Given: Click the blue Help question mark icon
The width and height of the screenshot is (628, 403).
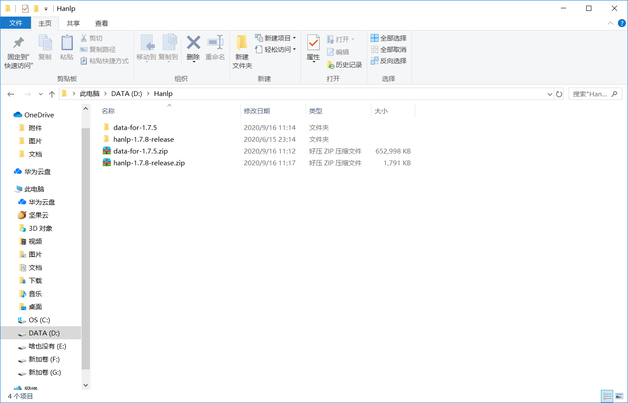Looking at the screenshot, I should click(622, 23).
